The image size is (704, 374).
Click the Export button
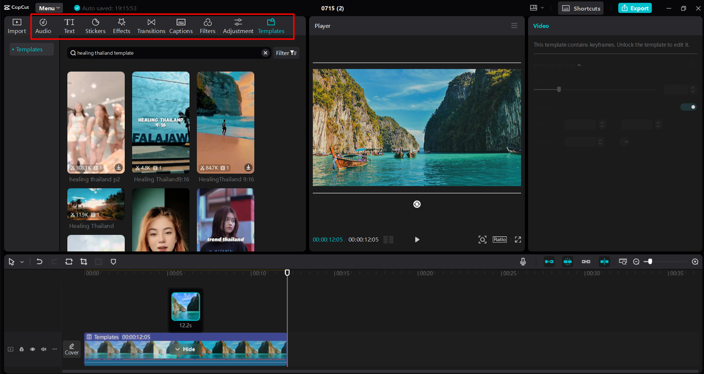pos(635,8)
